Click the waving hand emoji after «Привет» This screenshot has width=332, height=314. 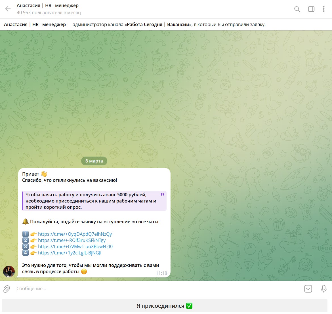click(x=44, y=174)
